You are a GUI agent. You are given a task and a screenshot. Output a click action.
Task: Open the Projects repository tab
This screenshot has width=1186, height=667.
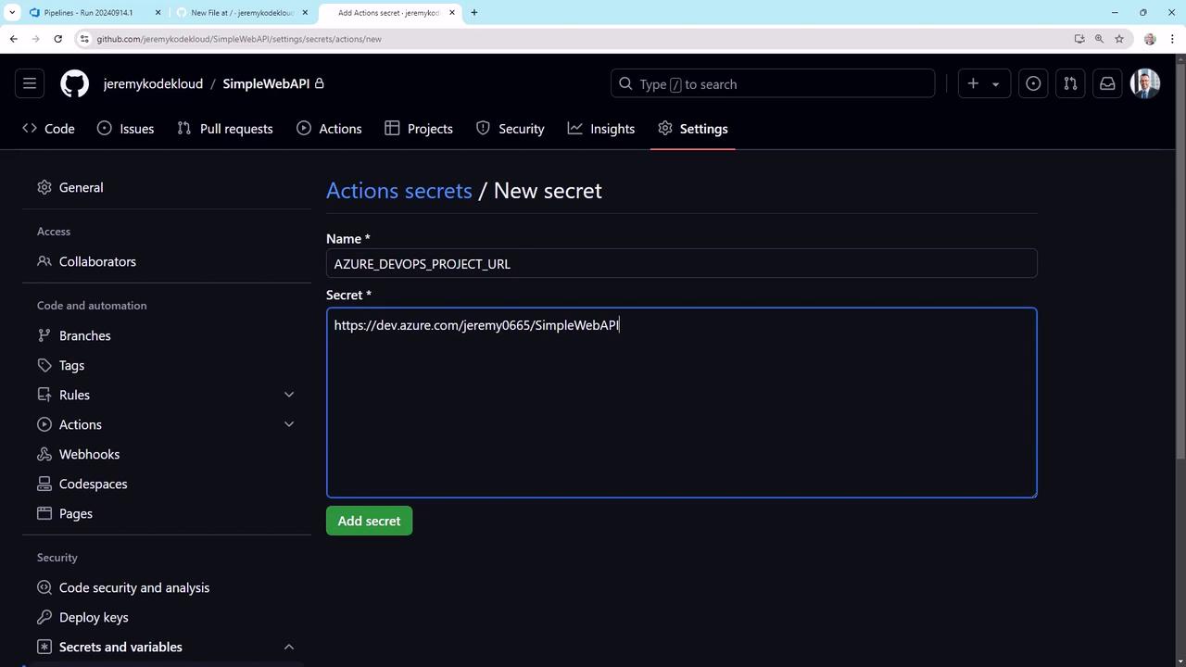click(419, 129)
